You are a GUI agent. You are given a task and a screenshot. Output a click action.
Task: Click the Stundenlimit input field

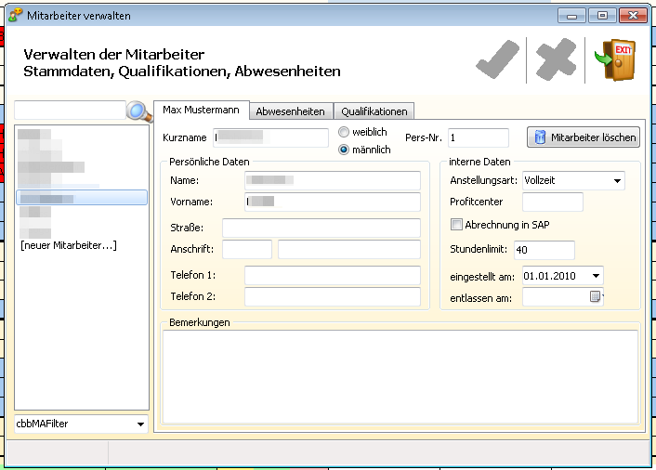544,250
